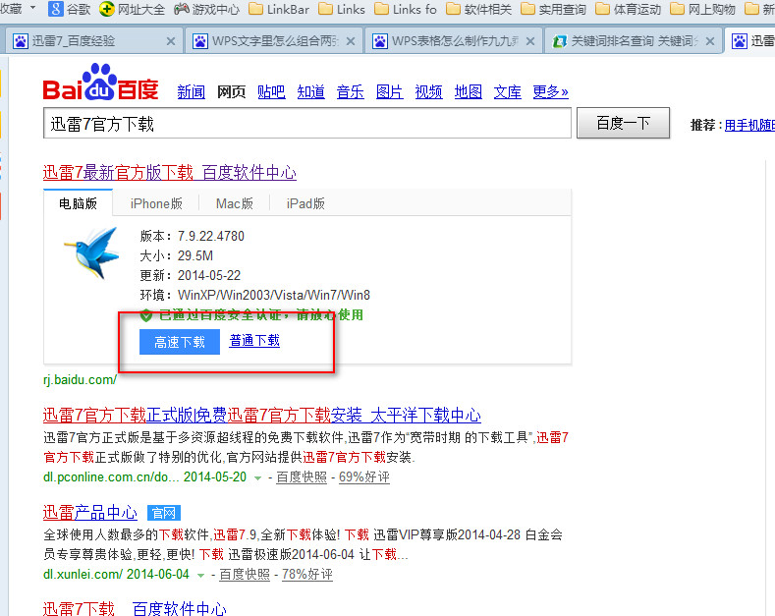Open the 更多» menu link
775x616 pixels.
click(x=551, y=91)
